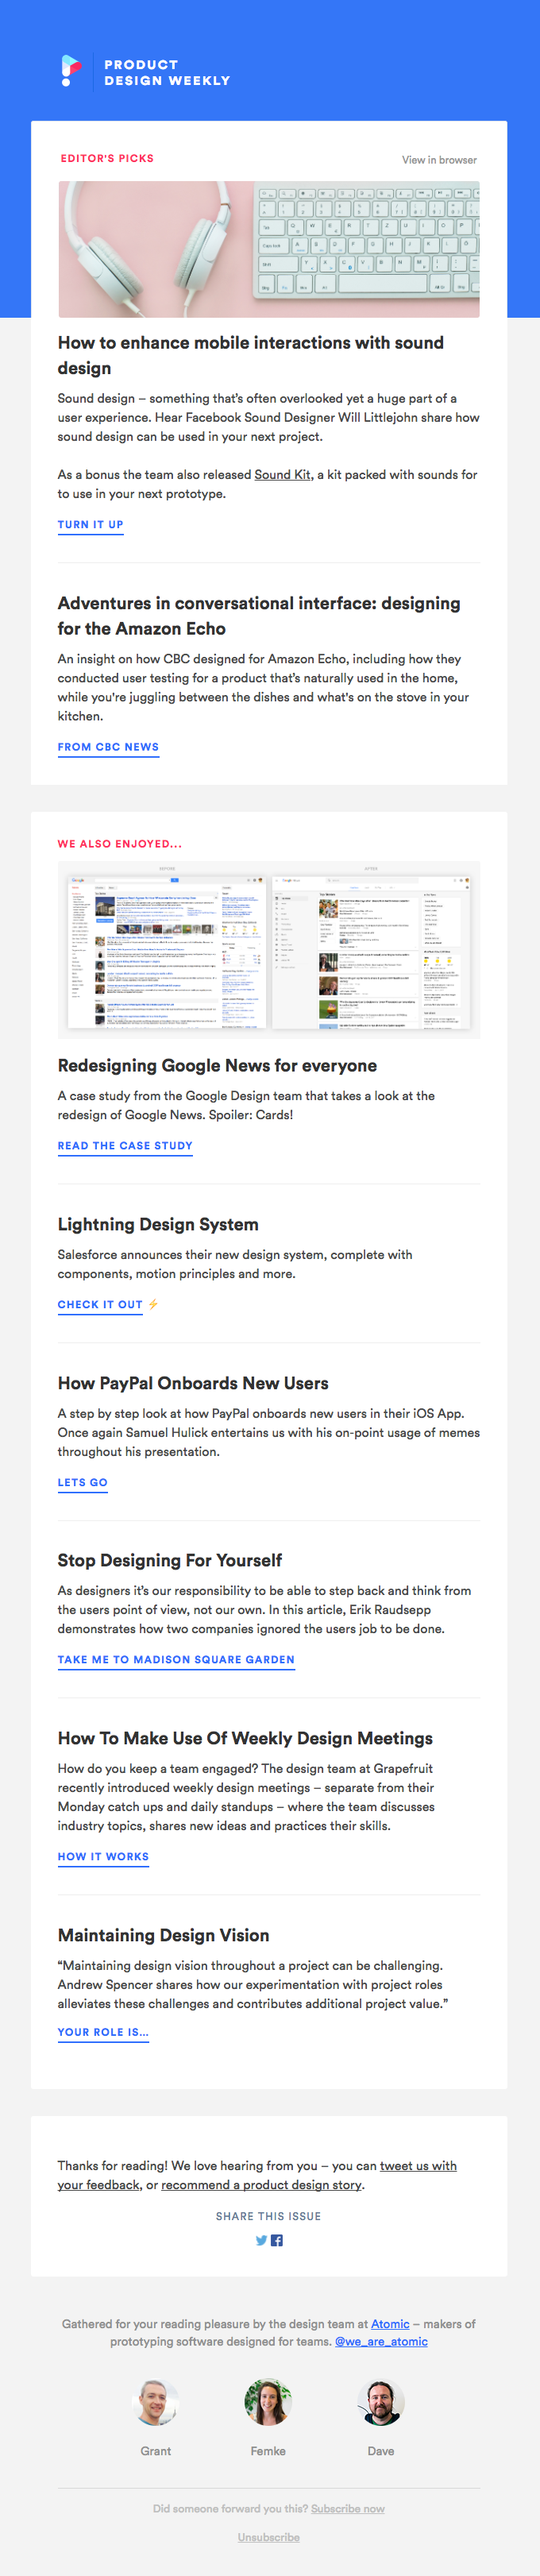Share this issue via Twitter icon
This screenshot has height=2576, width=540.
[x=261, y=2241]
